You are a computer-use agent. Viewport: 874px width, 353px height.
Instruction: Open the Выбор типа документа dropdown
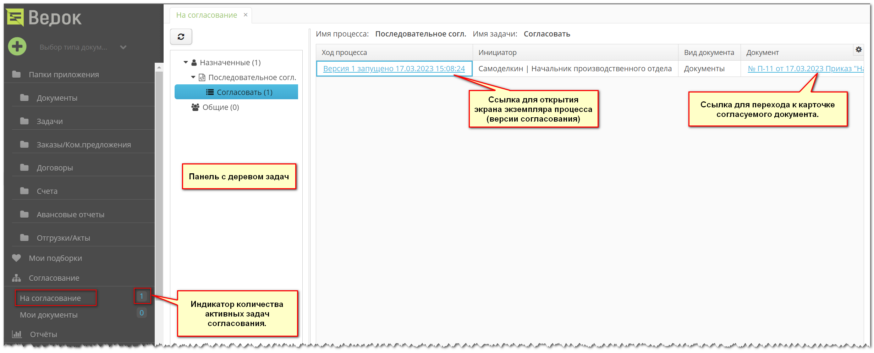(x=123, y=47)
